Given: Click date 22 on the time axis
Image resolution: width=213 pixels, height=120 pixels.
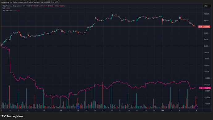Looking at the screenshot, I should click(x=112, y=110).
